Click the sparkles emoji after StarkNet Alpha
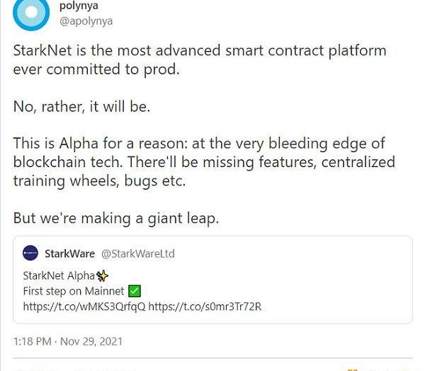Image resolution: width=425 pixels, height=371 pixels. pos(102,275)
